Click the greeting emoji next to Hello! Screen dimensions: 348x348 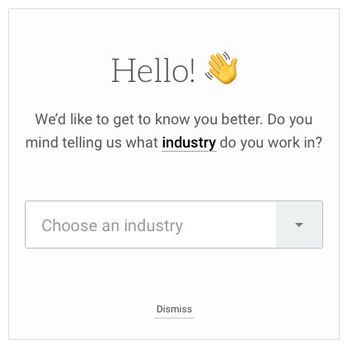[x=221, y=68]
